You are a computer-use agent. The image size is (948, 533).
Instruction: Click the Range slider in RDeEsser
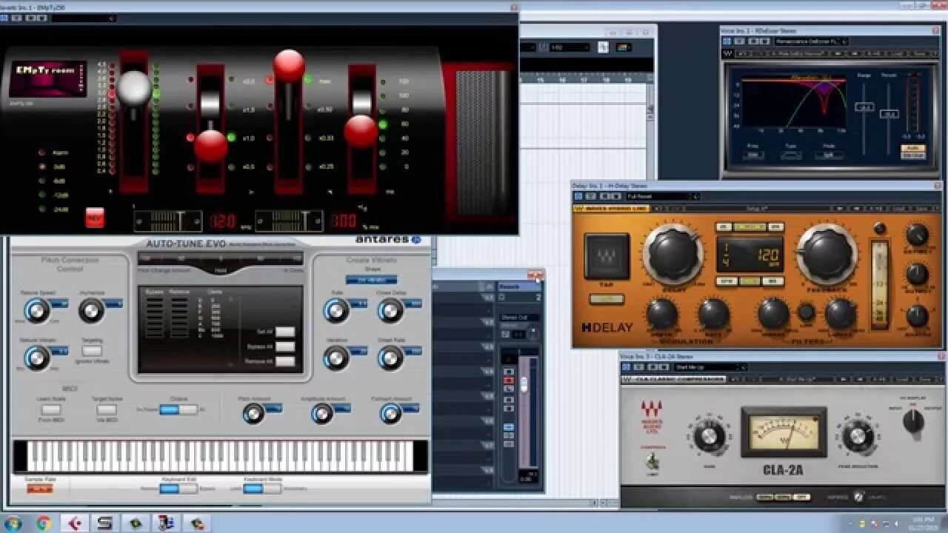[x=864, y=107]
